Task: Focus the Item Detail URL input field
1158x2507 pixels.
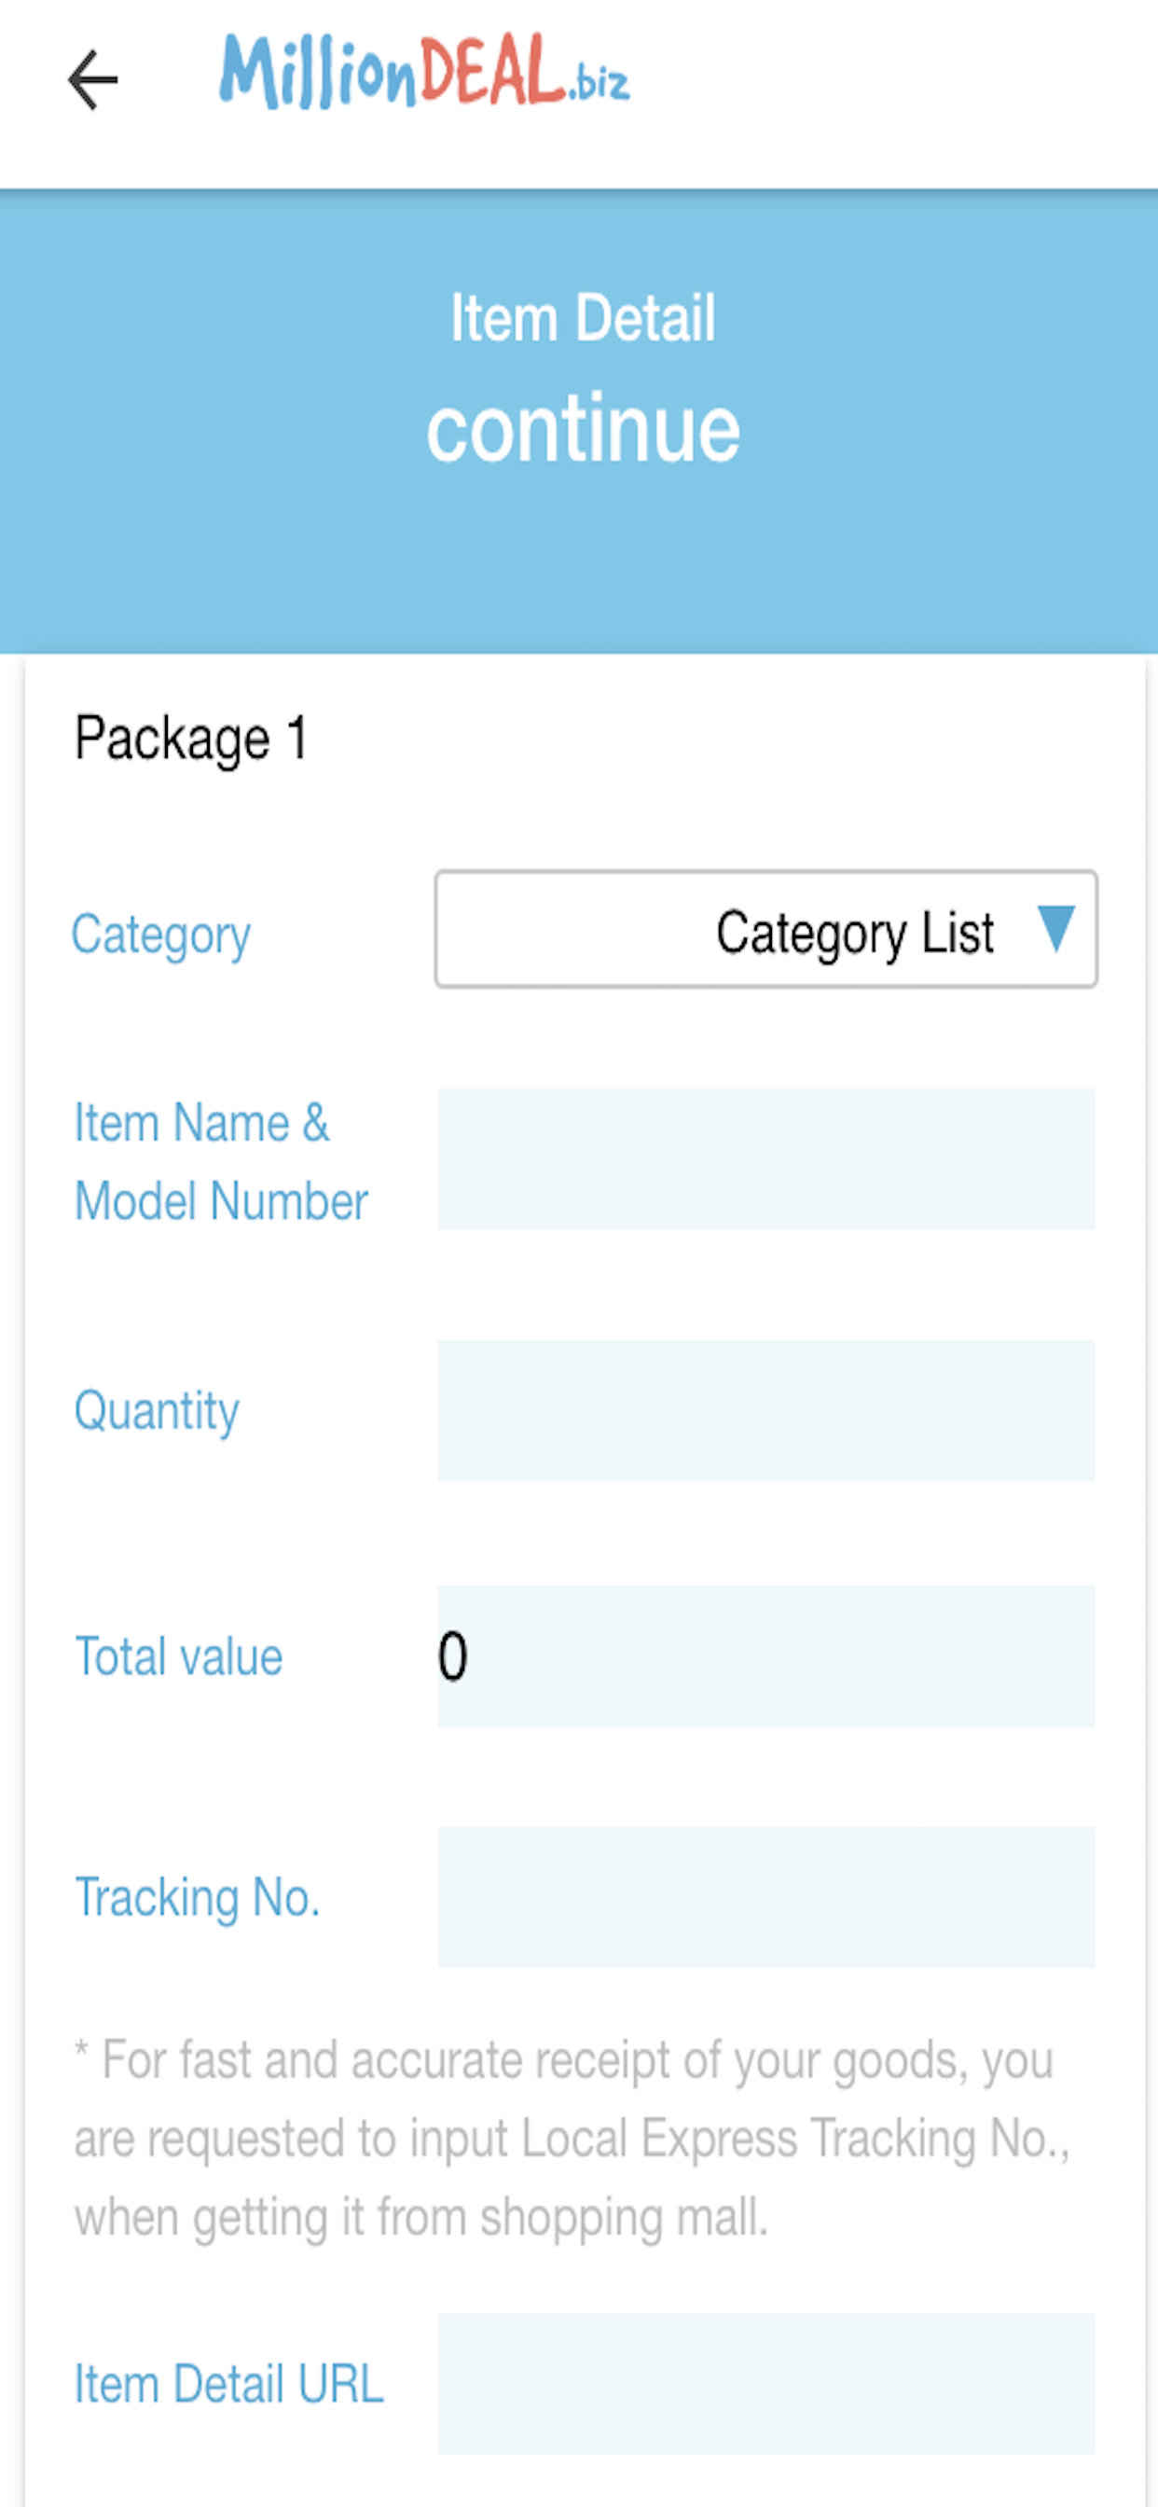Action: point(765,2385)
